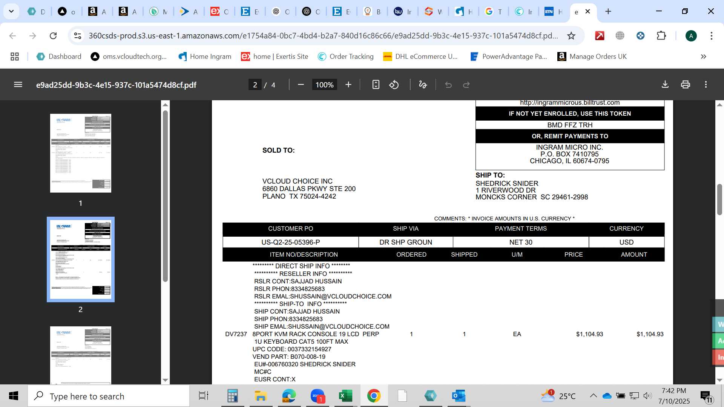Open the apps grid in bookmarks bar
The image size is (724, 407).
tap(15, 57)
